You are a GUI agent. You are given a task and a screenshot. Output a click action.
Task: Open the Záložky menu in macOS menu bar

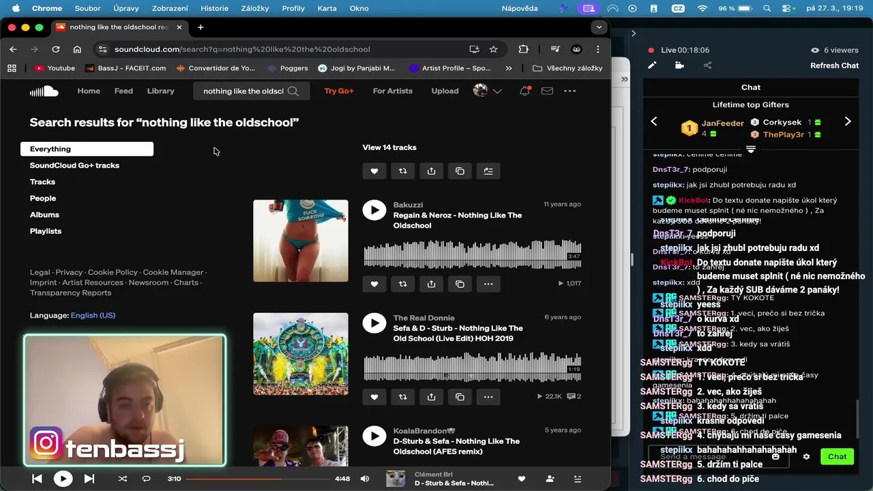point(255,8)
